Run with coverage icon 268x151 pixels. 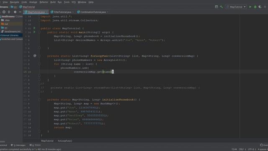tap(260, 7)
